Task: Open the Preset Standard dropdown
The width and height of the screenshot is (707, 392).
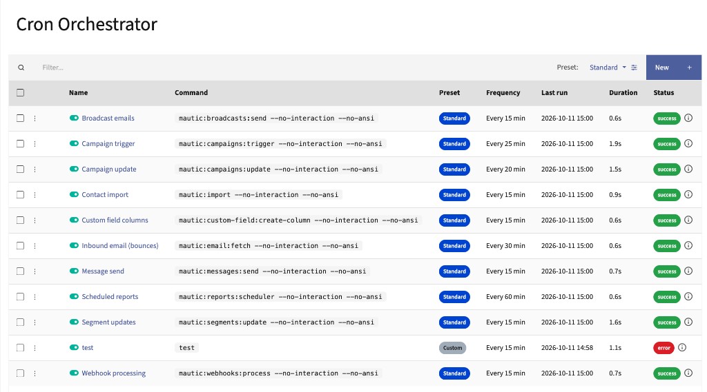Action: pyautogui.click(x=608, y=68)
